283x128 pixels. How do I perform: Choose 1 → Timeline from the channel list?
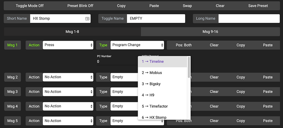point(163,62)
